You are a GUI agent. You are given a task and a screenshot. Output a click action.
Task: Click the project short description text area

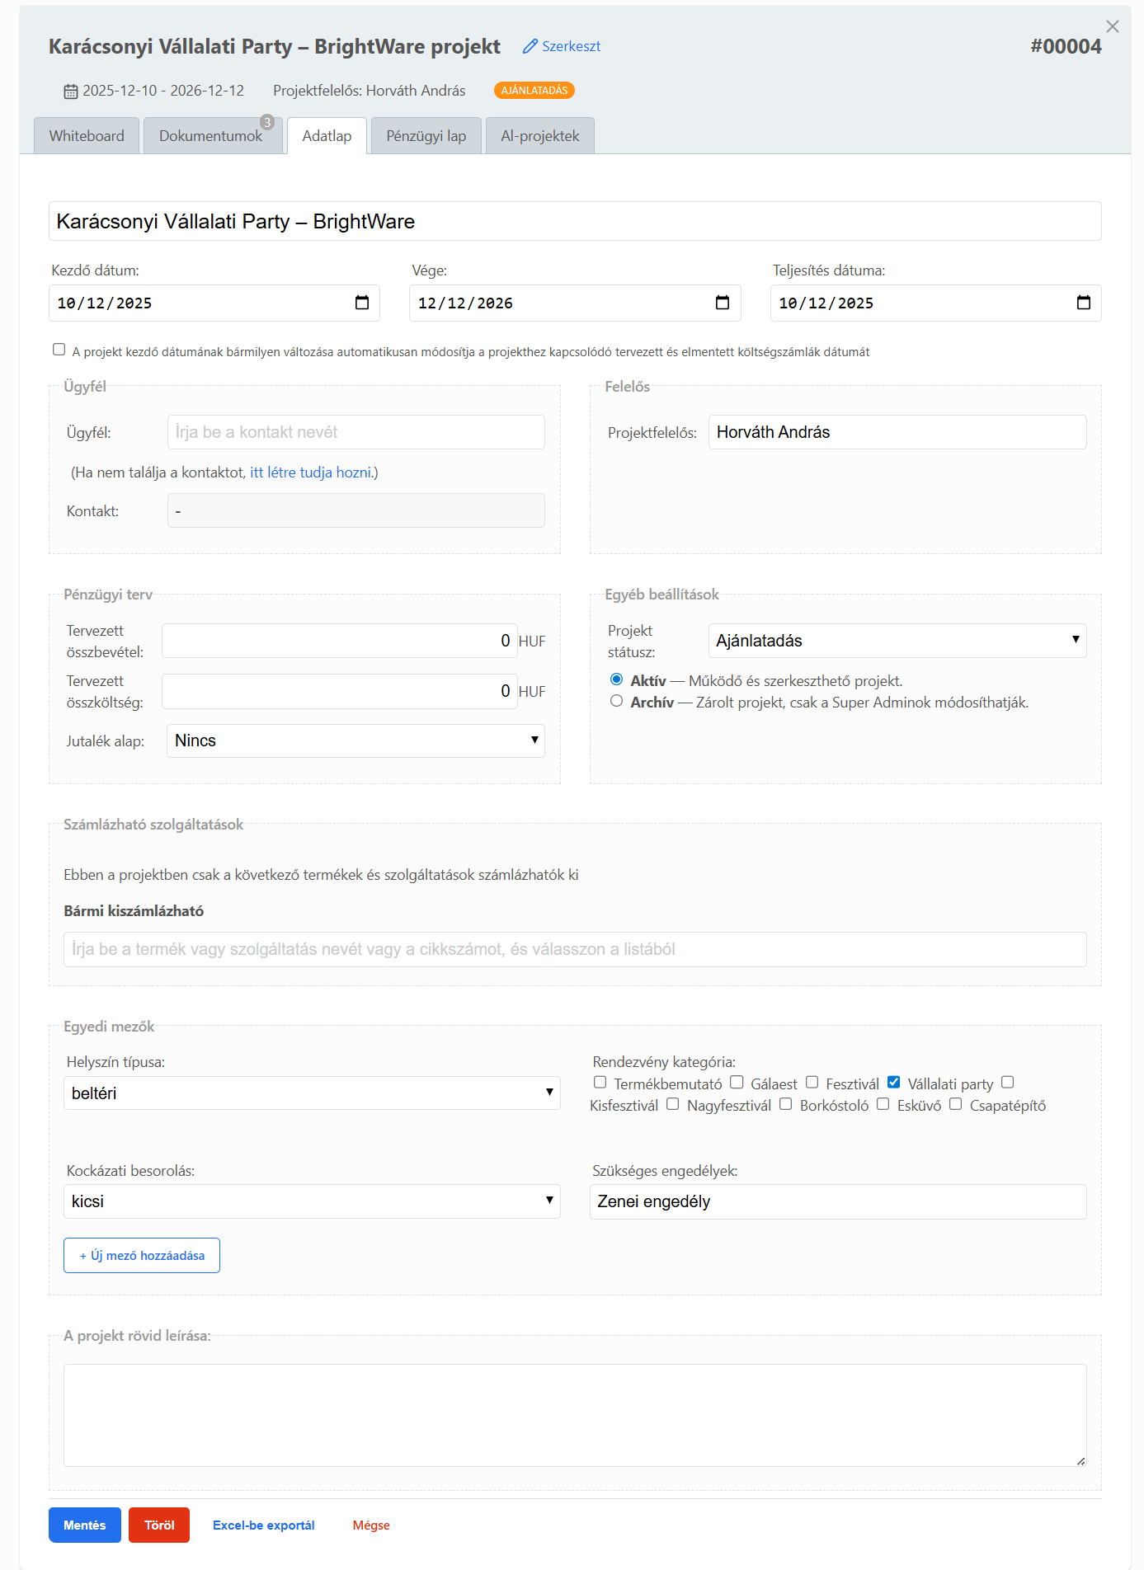[574, 1415]
